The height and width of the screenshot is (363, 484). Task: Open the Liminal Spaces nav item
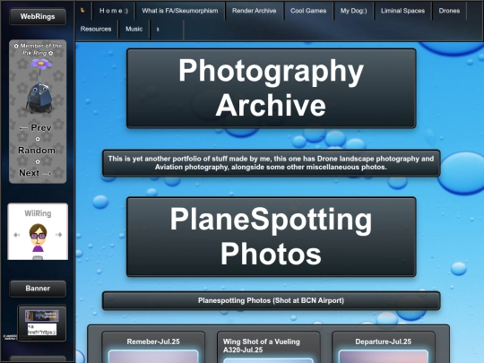(x=402, y=11)
